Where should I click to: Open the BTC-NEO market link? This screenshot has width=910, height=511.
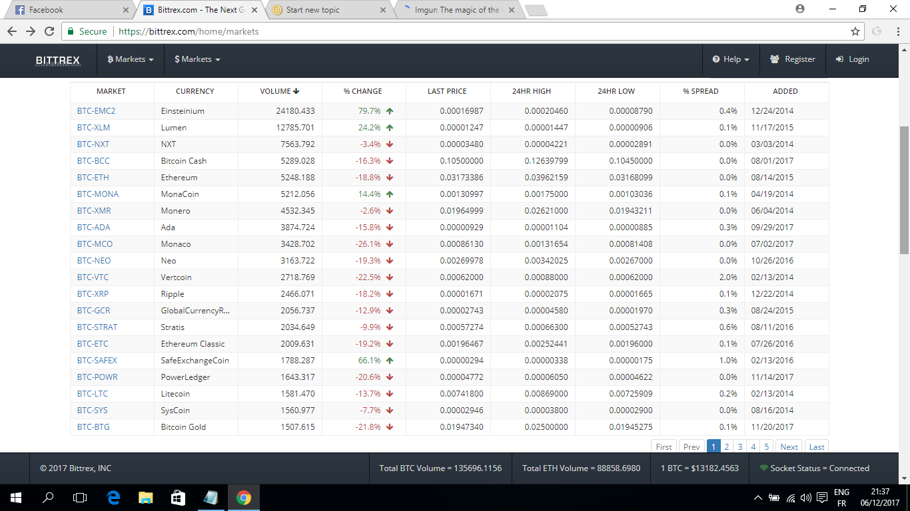pos(94,261)
